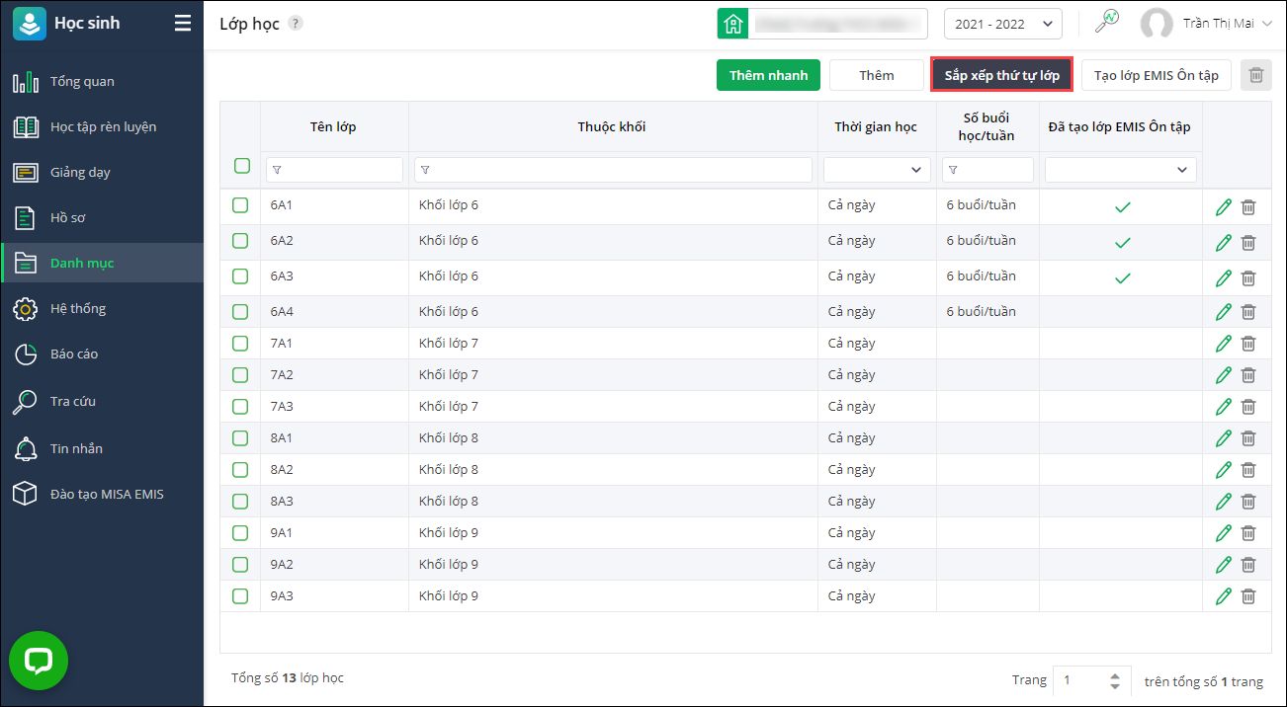Open the 2021 - 2022 school year dropdown
Image resolution: width=1287 pixels, height=707 pixels.
point(1002,24)
